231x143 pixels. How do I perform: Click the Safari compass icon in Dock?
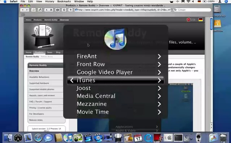[38, 138]
